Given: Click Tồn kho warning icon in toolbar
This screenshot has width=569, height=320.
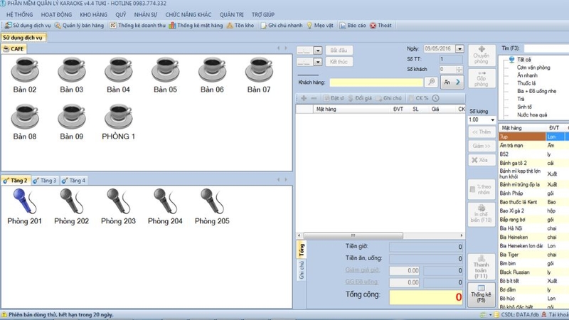Looking at the screenshot, I should tap(230, 25).
